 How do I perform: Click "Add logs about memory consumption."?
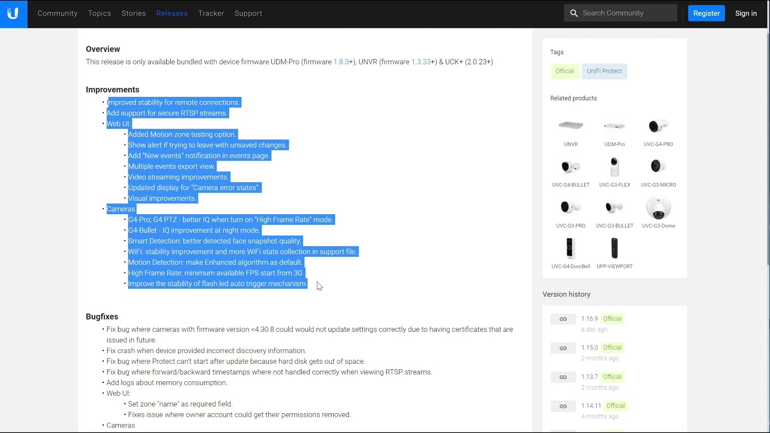(167, 382)
